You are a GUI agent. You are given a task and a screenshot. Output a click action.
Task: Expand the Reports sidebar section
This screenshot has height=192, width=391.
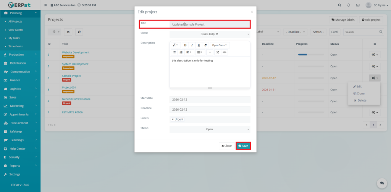20,166
